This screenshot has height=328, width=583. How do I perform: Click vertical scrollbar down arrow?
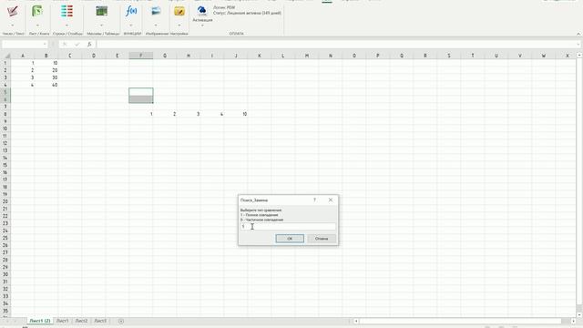579,314
